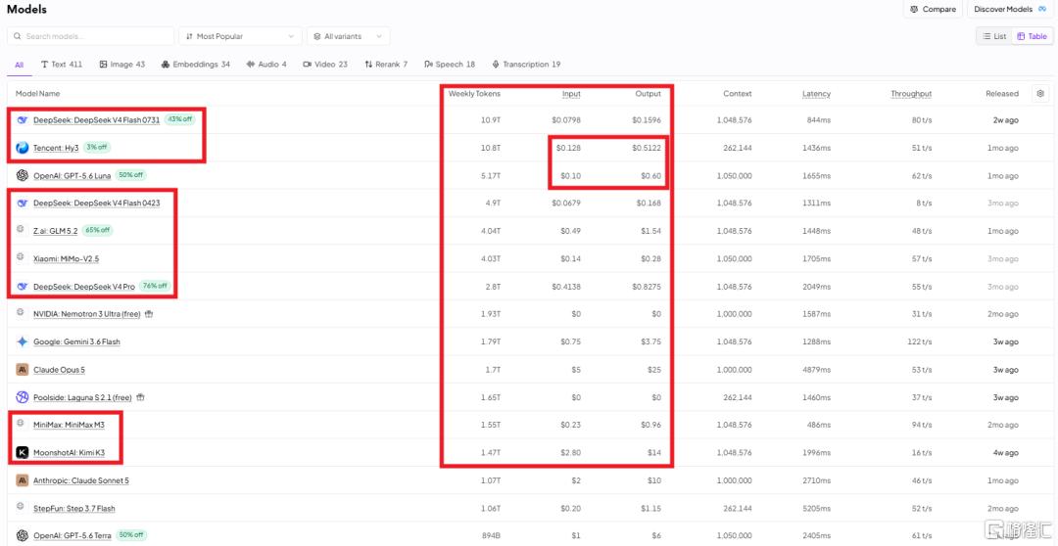Click the Discover Models button
Viewport: 1058px width, 546px height.
[x=1009, y=10]
